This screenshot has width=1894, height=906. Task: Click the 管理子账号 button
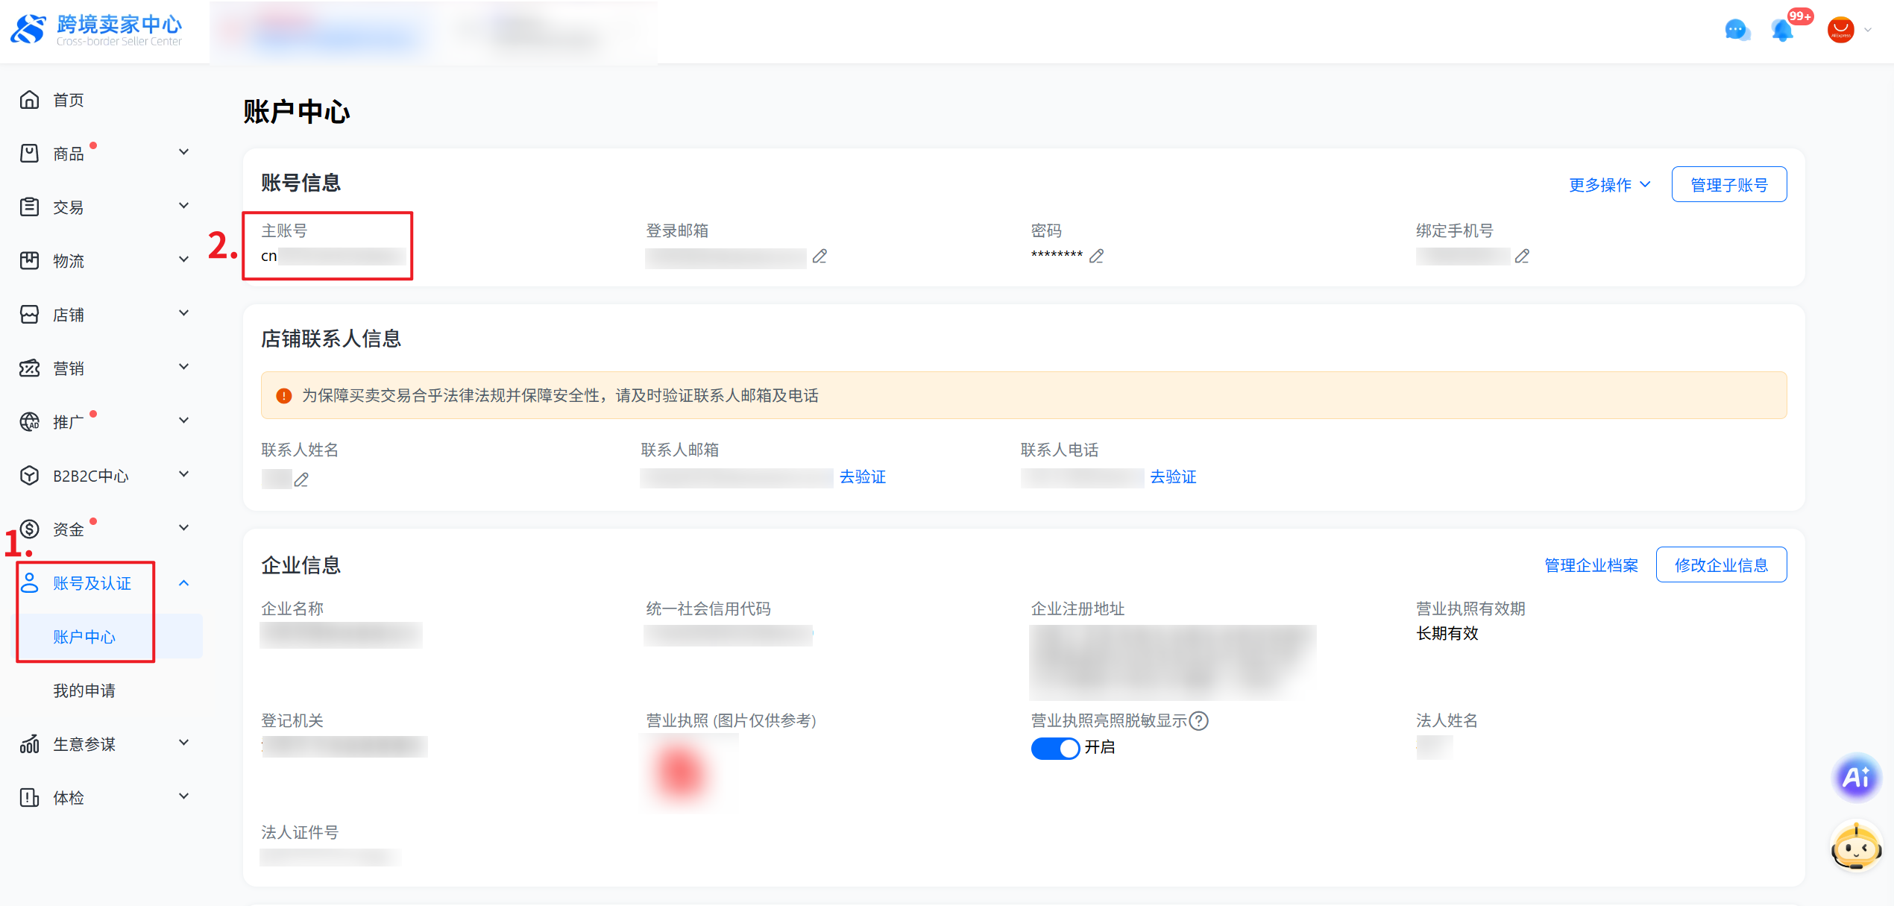coord(1728,185)
